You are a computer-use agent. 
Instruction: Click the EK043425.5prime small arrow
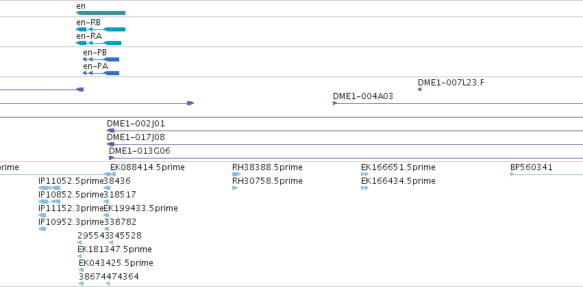click(x=81, y=270)
